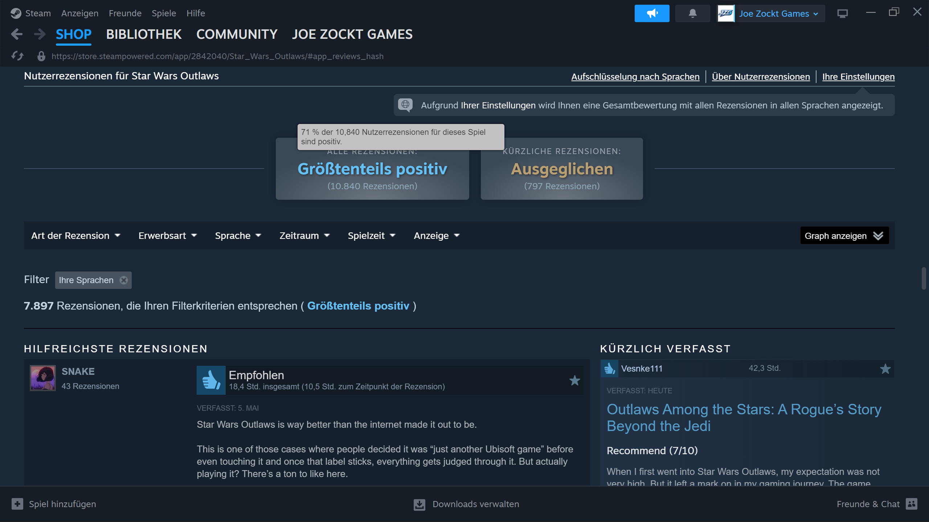The image size is (929, 522).
Task: Click the star on SNAKE's review
Action: pos(574,380)
